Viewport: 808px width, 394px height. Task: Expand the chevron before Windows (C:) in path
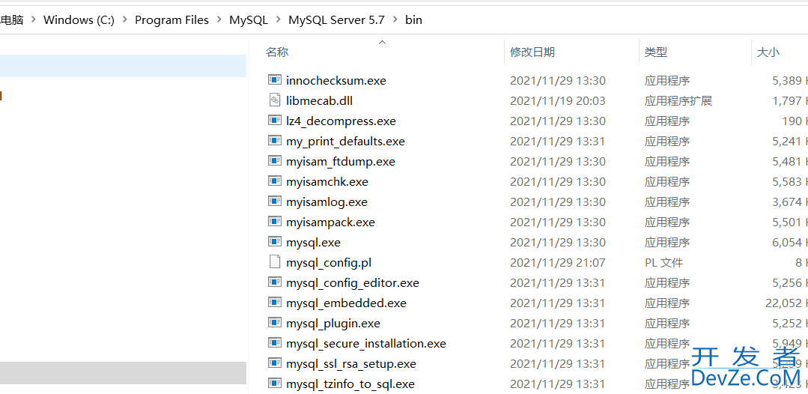point(34,20)
